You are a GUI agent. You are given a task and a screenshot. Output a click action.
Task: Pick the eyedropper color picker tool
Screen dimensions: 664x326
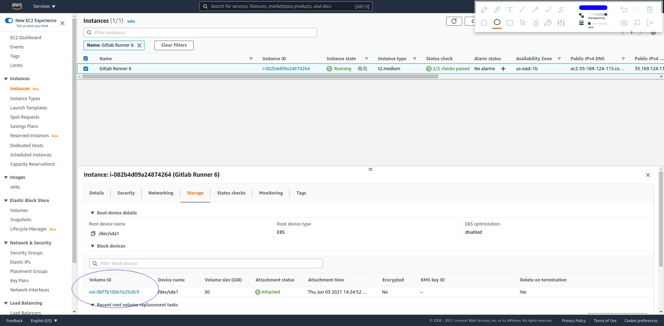click(x=497, y=10)
